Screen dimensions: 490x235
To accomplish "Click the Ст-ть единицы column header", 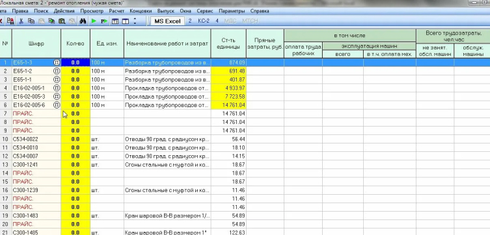I will (228, 43).
